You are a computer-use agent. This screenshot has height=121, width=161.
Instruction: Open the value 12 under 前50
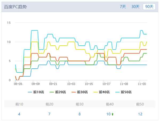140,114
